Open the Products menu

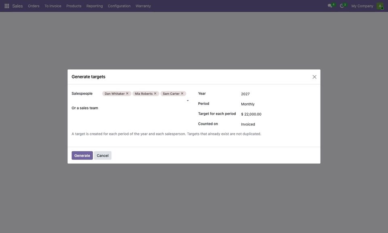click(x=74, y=6)
